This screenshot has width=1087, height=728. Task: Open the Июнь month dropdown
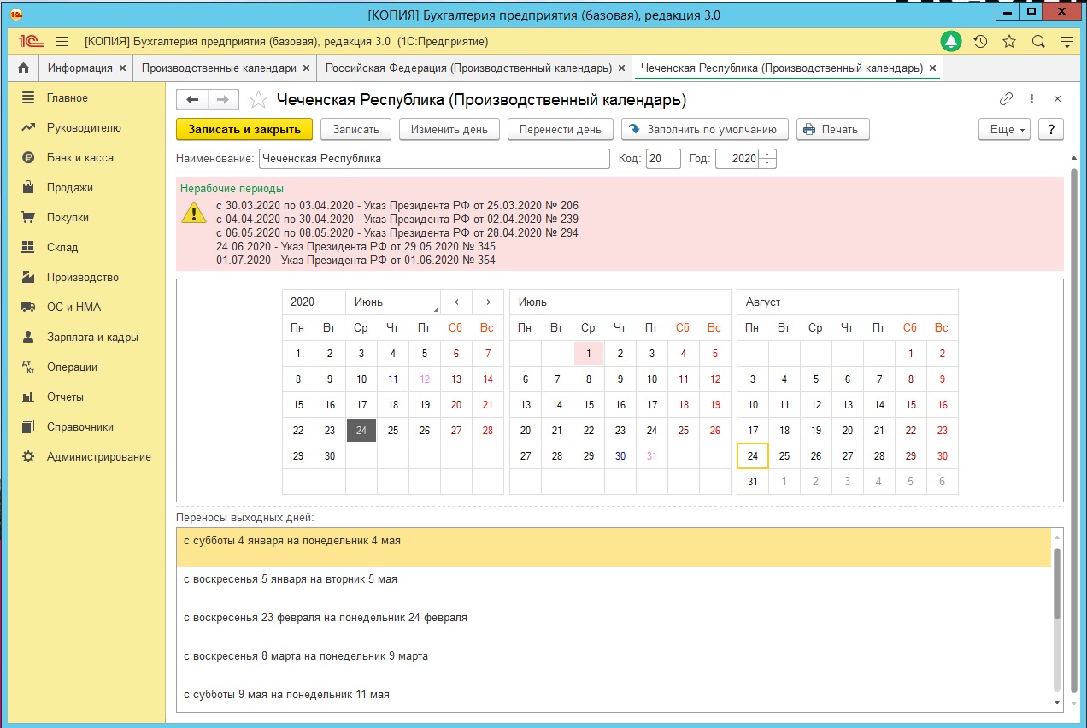coord(392,302)
